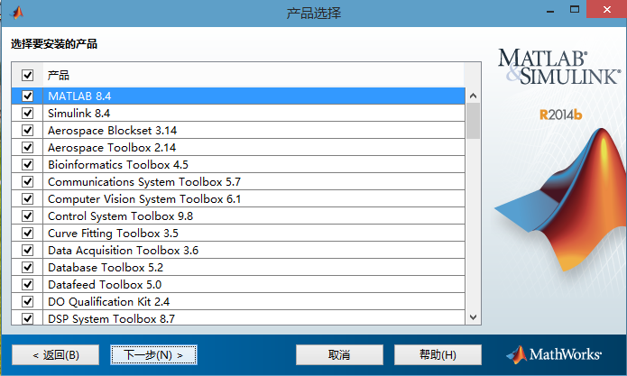Go back with < 返回(B) button
The width and height of the screenshot is (627, 376).
pyautogui.click(x=55, y=354)
